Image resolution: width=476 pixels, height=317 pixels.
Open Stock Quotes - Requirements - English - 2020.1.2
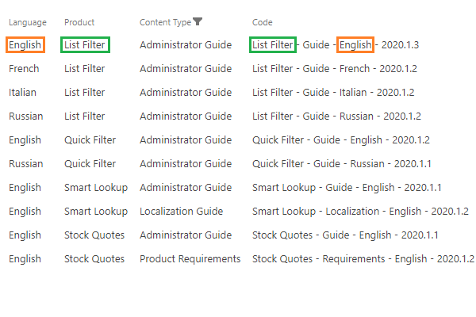[x=363, y=259]
